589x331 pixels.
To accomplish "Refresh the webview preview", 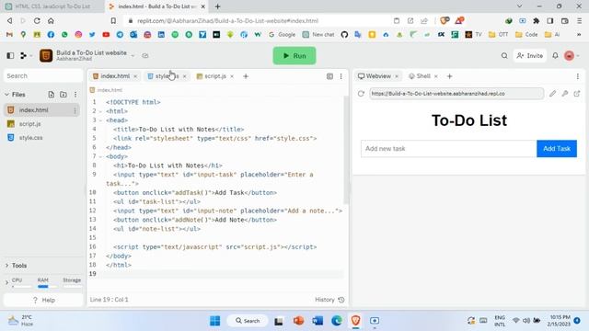I will 361,94.
